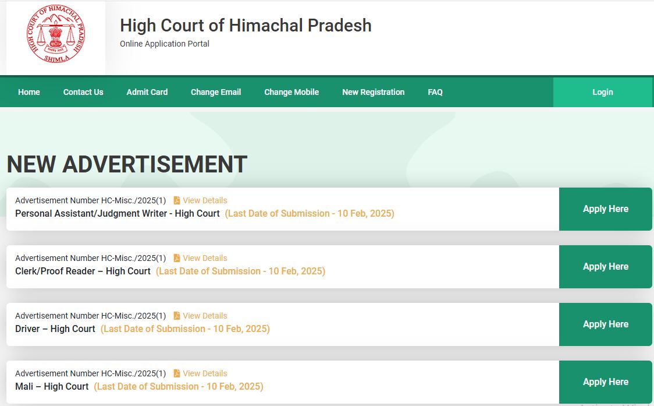The height and width of the screenshot is (406, 654).
Task: Apply Here for Clerk/Proof Reader post
Action: click(606, 266)
